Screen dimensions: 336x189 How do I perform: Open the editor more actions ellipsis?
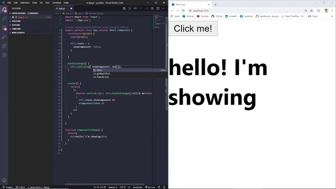tap(163, 8)
